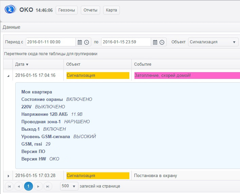Collapse the 17:04:16 event row details
The image size is (240, 194).
(x=8, y=76)
